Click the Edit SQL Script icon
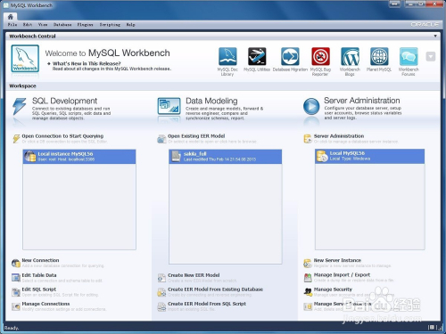The width and height of the screenshot is (446, 334). (x=16, y=292)
